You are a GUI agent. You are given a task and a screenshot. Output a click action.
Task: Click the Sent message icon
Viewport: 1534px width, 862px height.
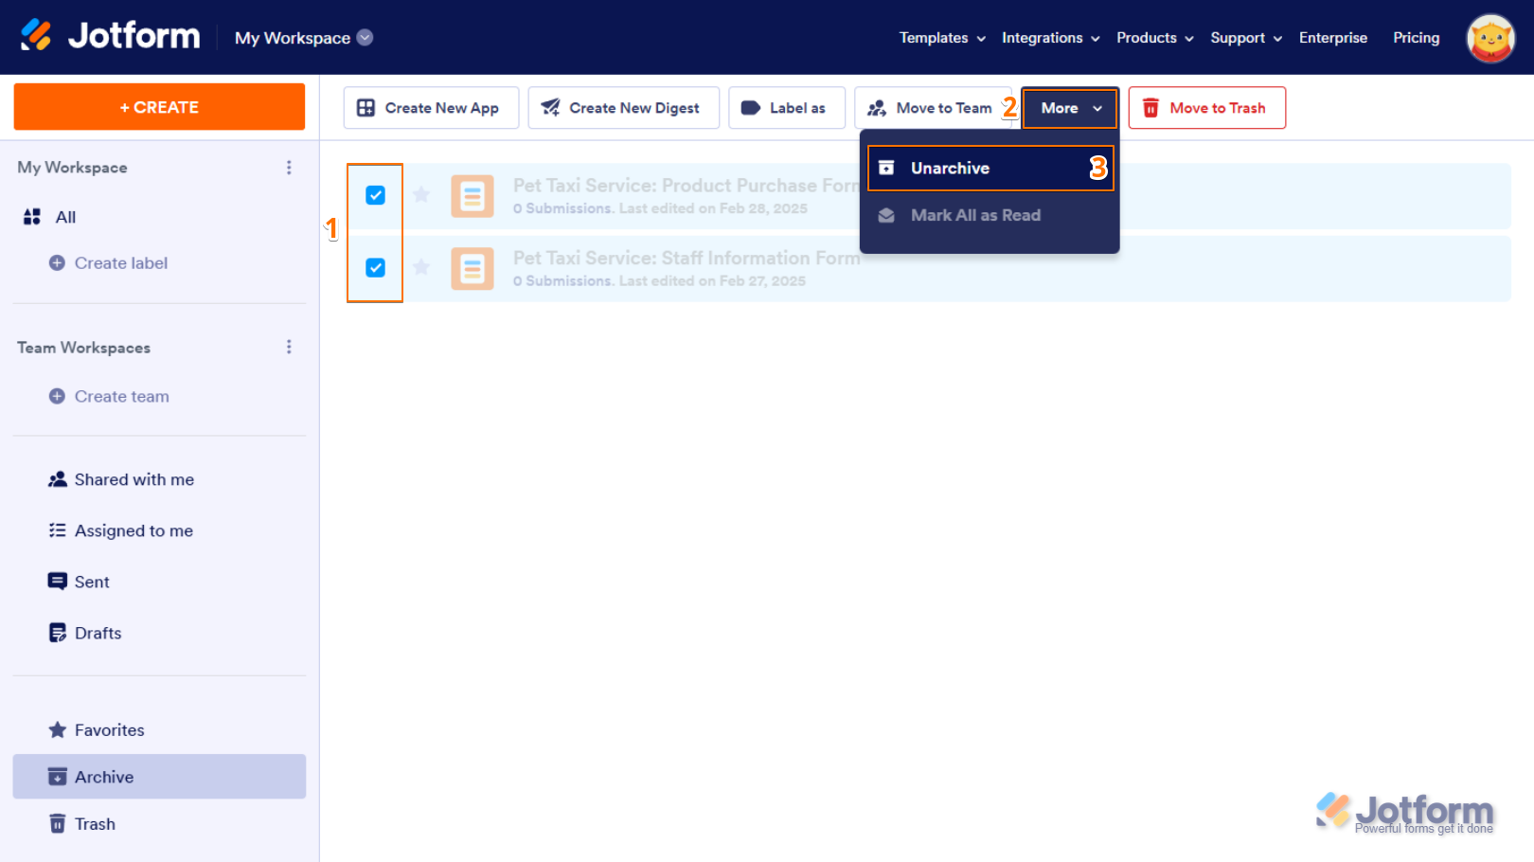coord(58,582)
